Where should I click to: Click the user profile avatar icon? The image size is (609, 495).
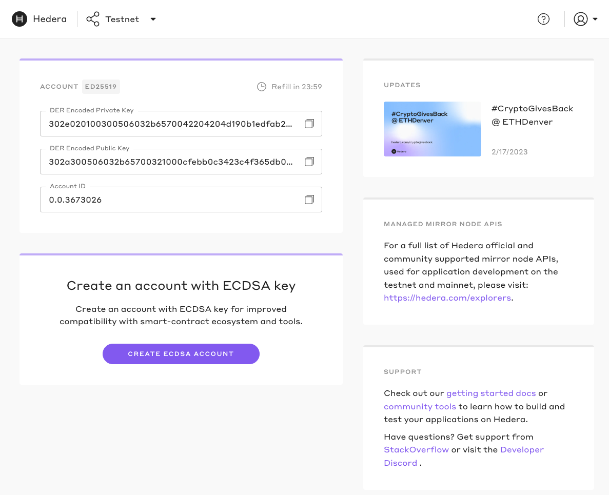(x=580, y=19)
